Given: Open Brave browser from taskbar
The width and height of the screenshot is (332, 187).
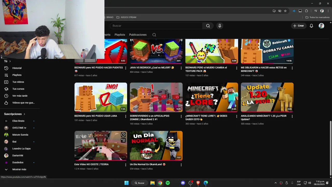Looking at the screenshot, I should (198, 183).
